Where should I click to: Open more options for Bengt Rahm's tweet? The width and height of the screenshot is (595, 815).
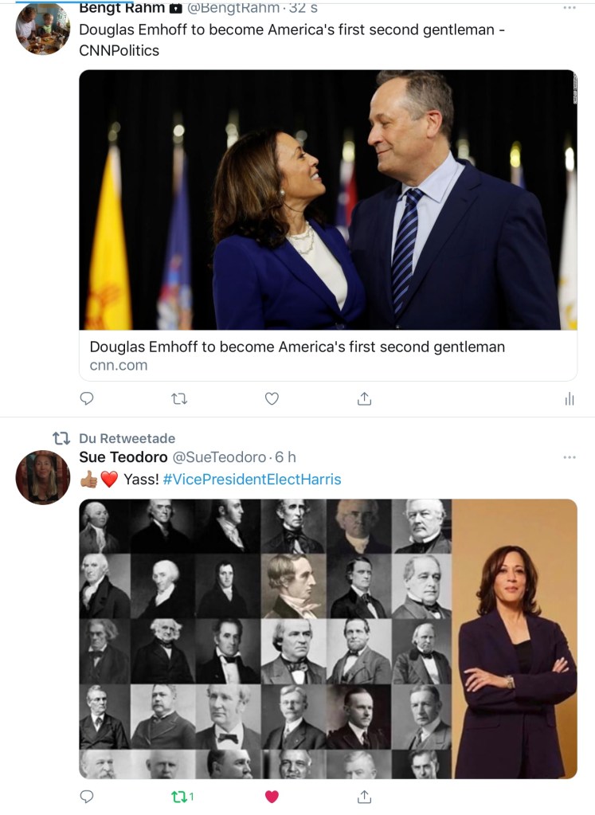pos(569,8)
